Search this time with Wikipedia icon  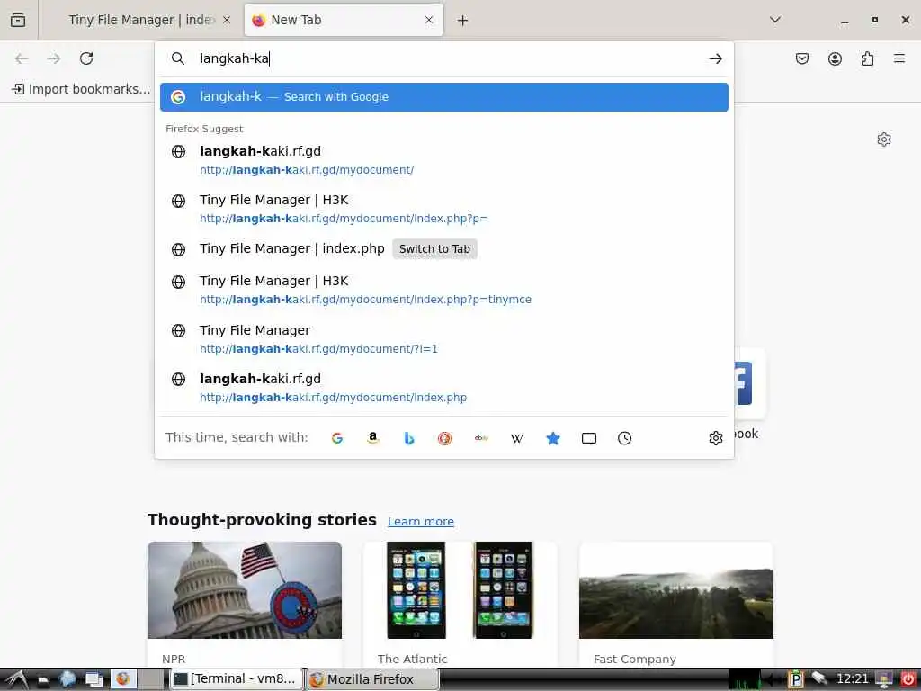point(517,438)
